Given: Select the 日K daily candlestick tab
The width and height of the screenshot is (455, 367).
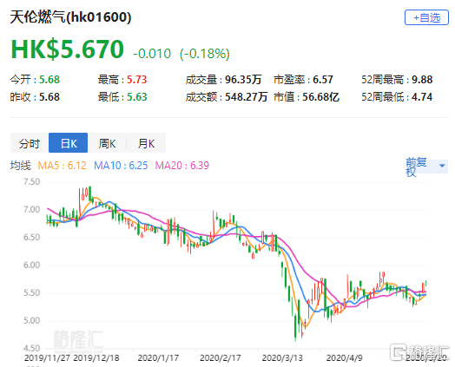Looking at the screenshot, I should tap(69, 143).
